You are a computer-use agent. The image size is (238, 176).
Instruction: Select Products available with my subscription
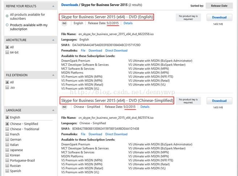pos(7,25)
